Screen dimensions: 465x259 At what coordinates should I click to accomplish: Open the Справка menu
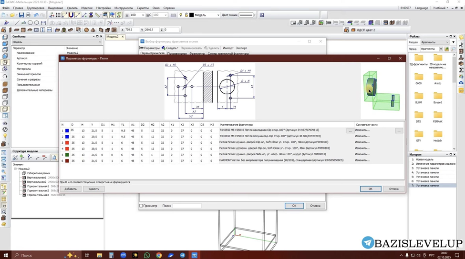169,8
